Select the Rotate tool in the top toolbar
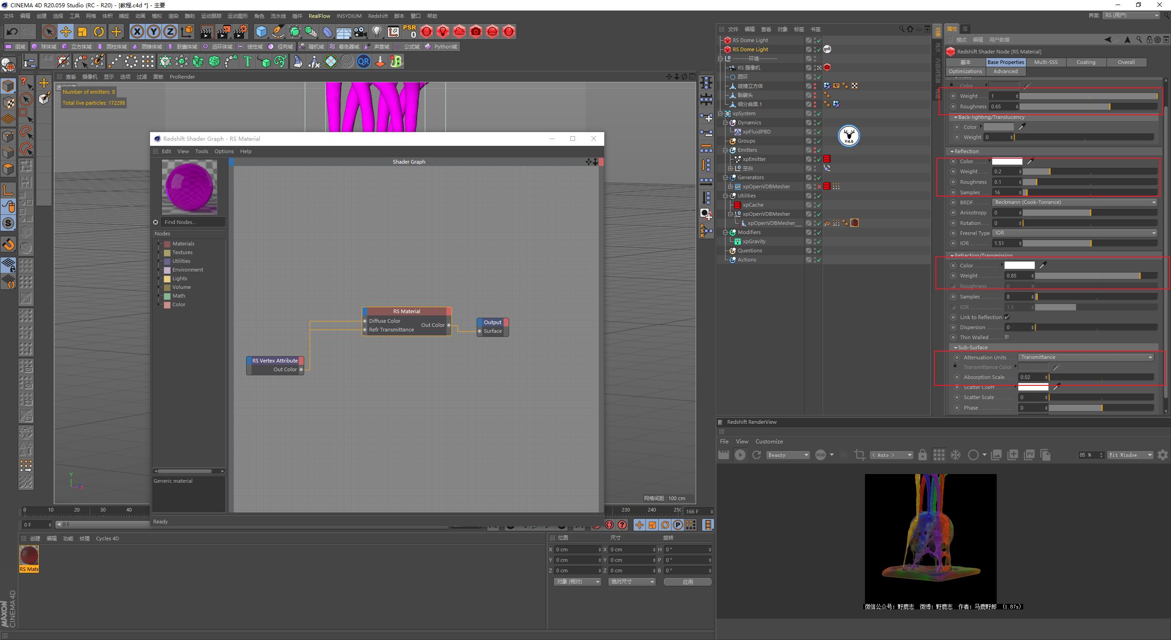The width and height of the screenshot is (1171, 640). pos(99,32)
